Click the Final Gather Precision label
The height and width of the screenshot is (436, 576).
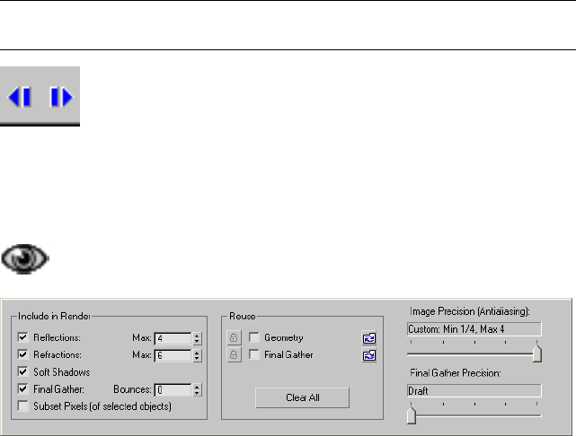coord(456,373)
